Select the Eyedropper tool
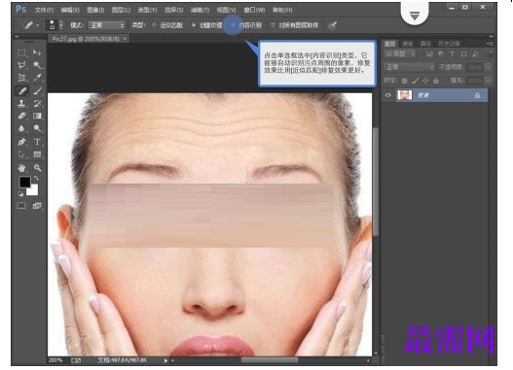The image size is (513, 370). click(37, 78)
